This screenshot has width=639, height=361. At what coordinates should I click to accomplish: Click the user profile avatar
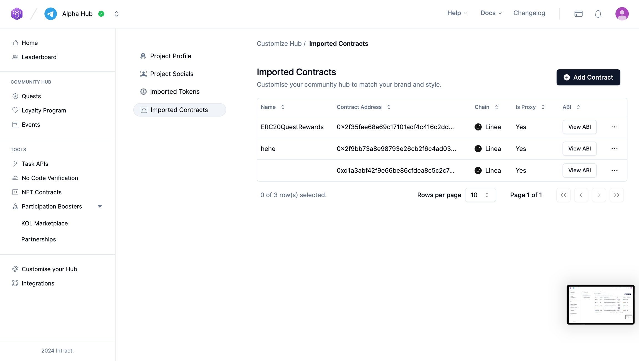(x=622, y=14)
